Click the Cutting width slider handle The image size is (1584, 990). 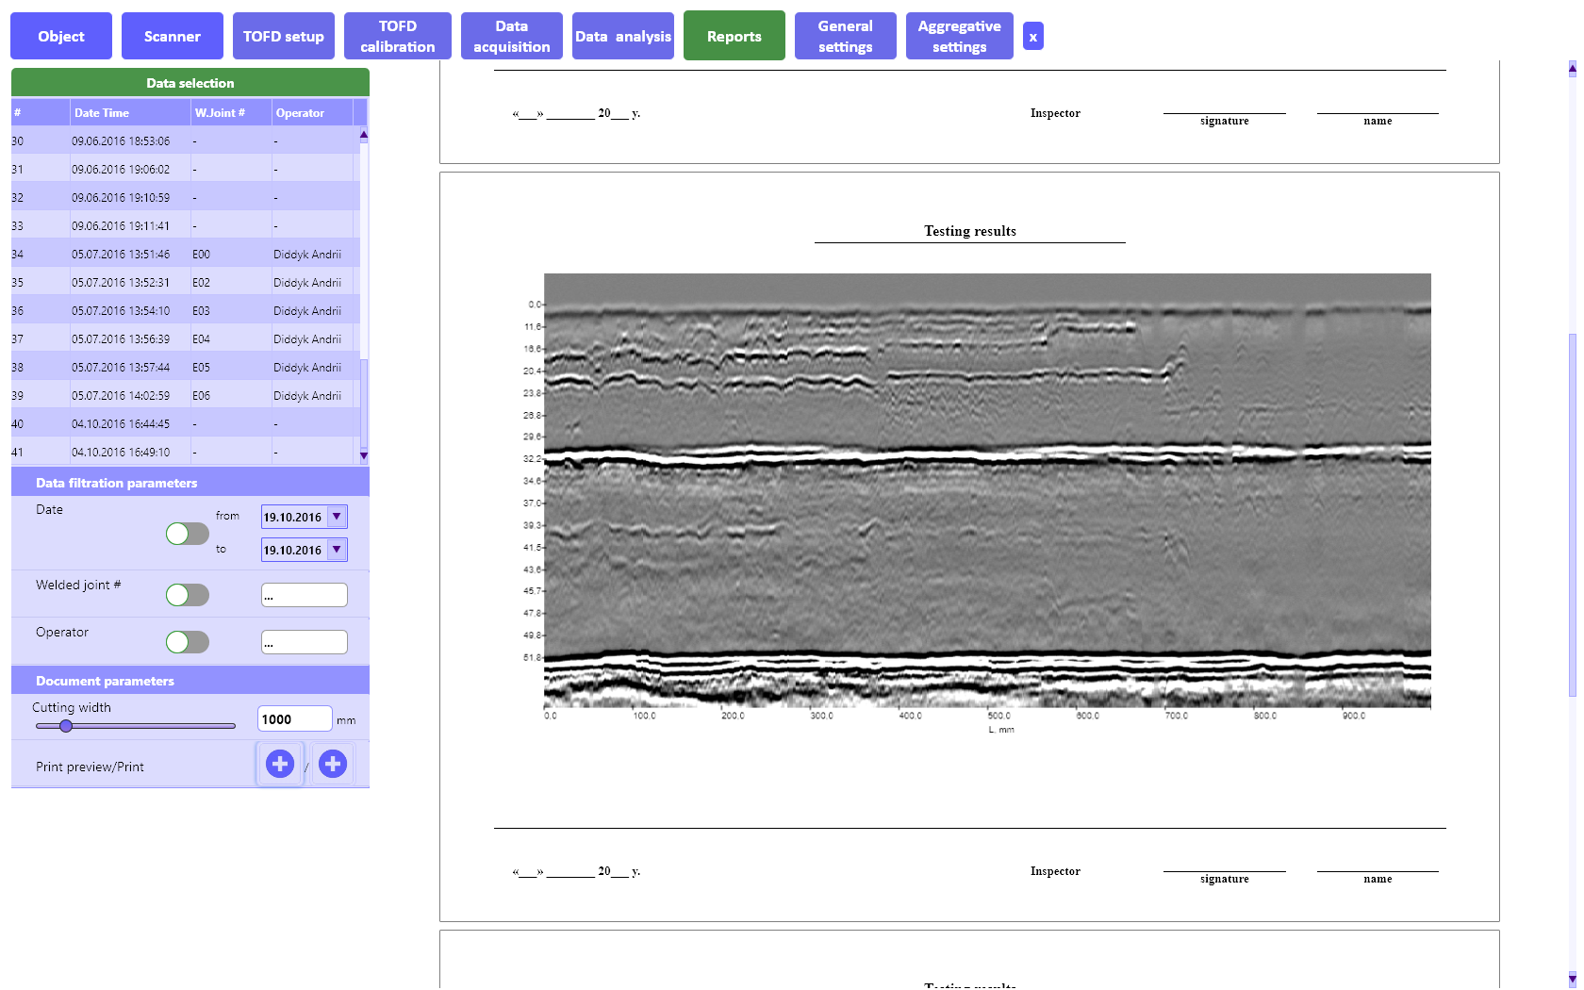pyautogui.click(x=66, y=726)
